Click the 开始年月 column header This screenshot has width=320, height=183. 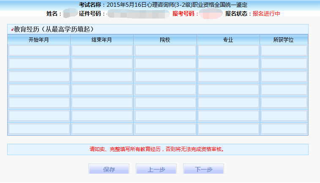click(x=39, y=40)
